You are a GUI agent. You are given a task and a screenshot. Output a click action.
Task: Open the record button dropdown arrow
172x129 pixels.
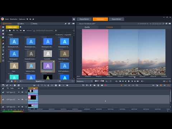coord(107,85)
